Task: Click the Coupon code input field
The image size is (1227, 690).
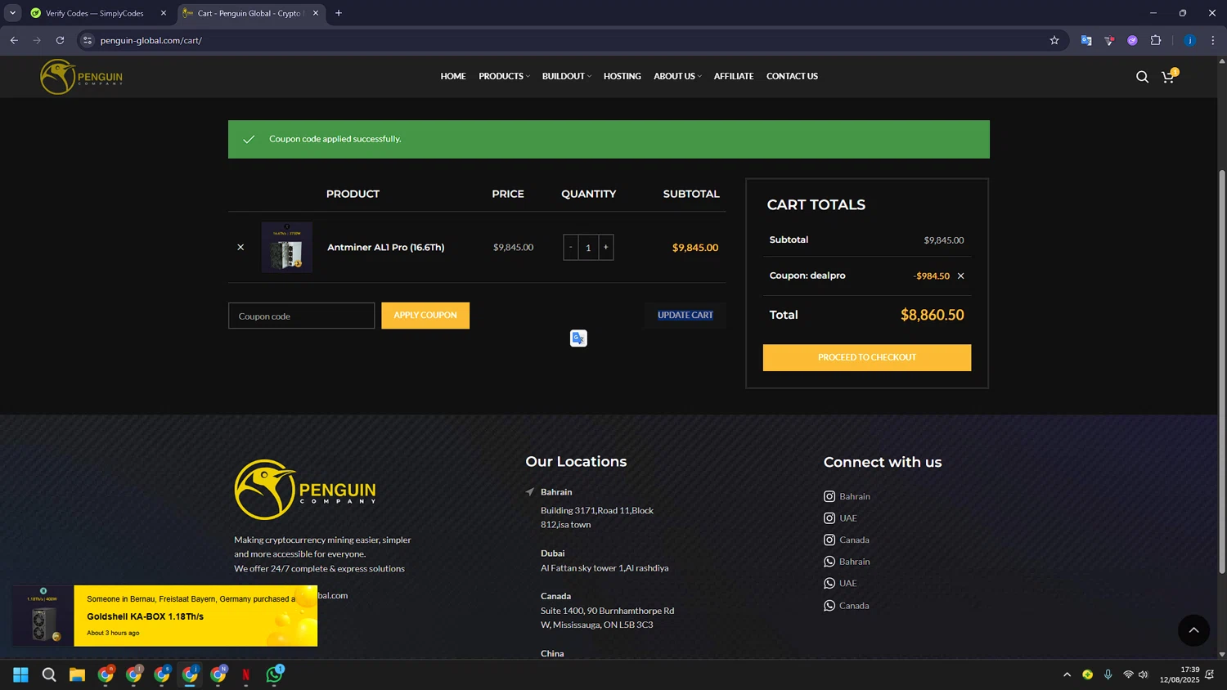Action: (x=301, y=316)
